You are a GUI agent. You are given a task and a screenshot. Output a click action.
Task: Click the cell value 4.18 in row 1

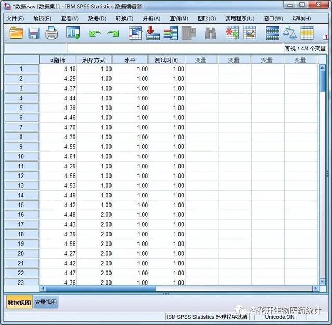click(58, 69)
